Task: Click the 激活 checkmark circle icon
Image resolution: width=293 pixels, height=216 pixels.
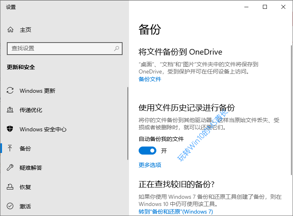Action: pos(10,206)
